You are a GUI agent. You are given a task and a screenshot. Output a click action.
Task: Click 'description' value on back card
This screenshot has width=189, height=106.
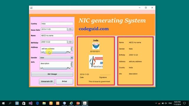click(133, 74)
